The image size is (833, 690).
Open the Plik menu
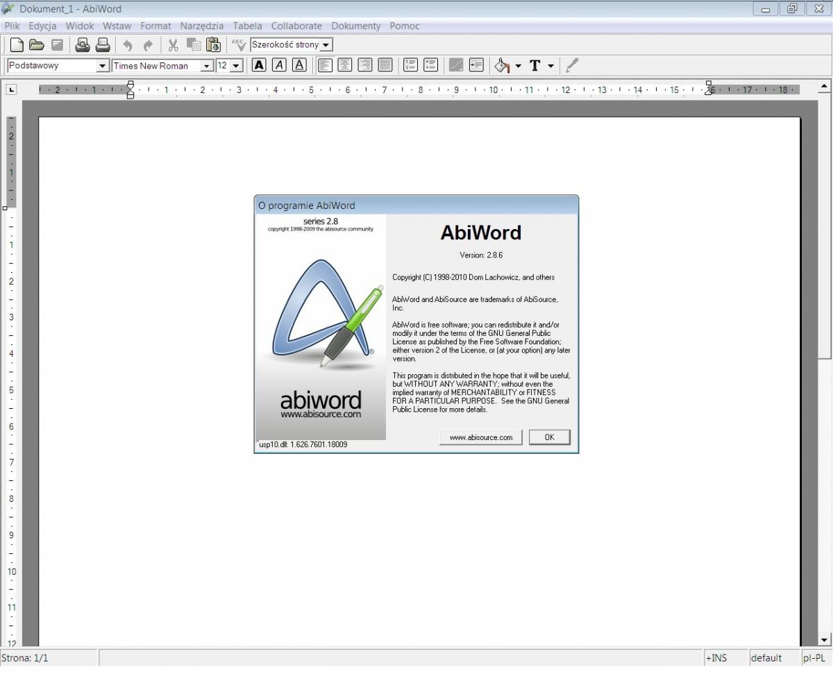[x=12, y=26]
